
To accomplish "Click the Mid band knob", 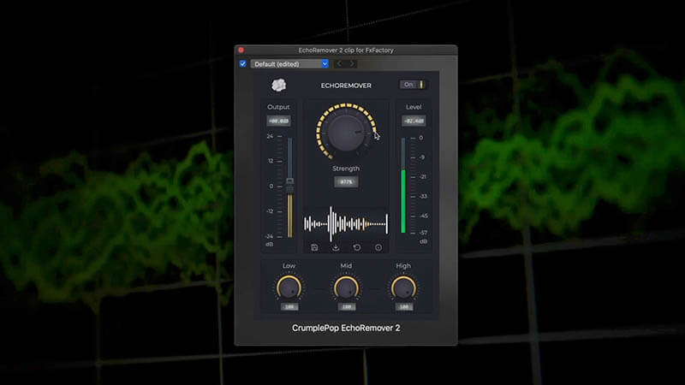I will pyautogui.click(x=346, y=288).
